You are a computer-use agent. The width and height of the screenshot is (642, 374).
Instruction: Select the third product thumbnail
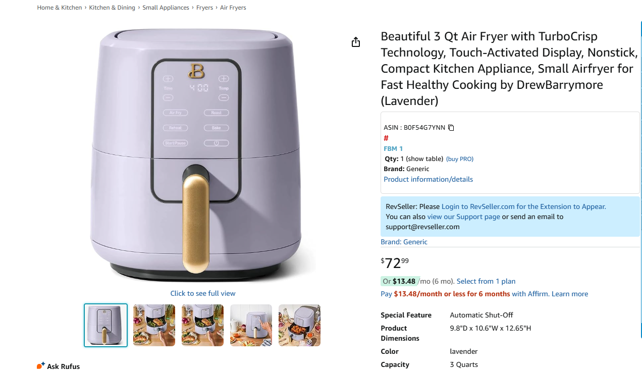click(x=202, y=326)
